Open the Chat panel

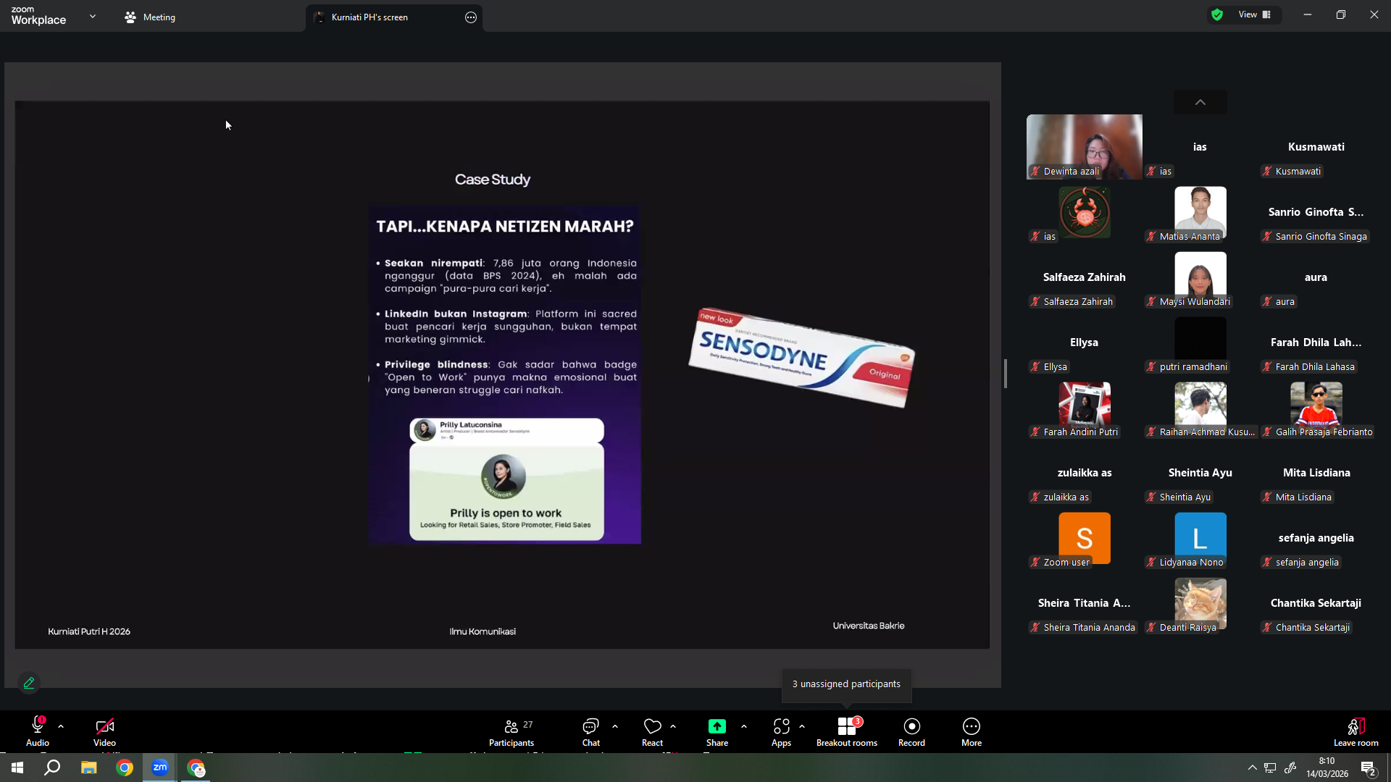tap(590, 731)
